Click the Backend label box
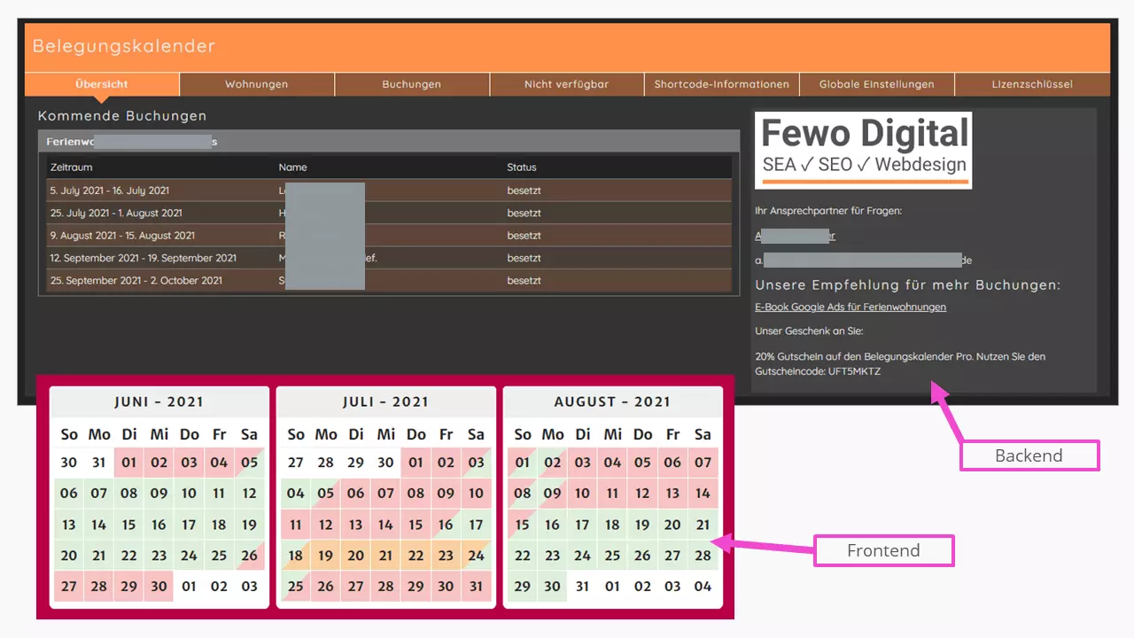The image size is (1134, 638). 1029,455
